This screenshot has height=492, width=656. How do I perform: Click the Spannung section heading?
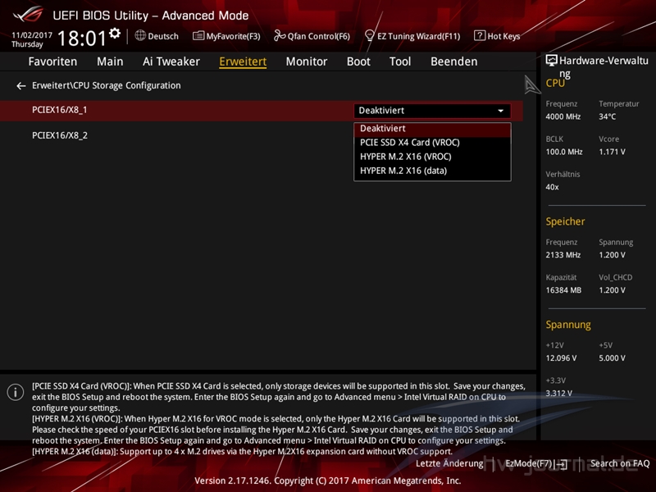(568, 325)
